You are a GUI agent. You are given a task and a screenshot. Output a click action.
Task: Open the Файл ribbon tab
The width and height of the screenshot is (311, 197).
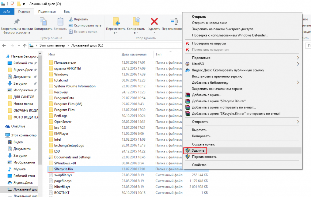(x=7, y=12)
